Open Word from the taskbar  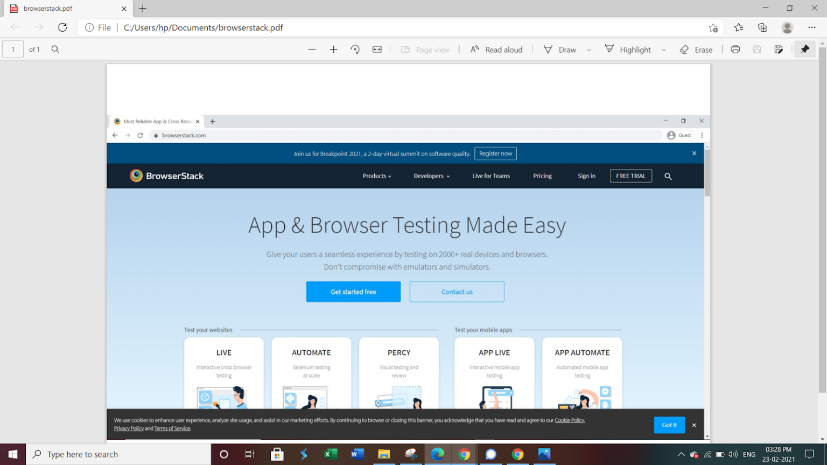tap(357, 454)
